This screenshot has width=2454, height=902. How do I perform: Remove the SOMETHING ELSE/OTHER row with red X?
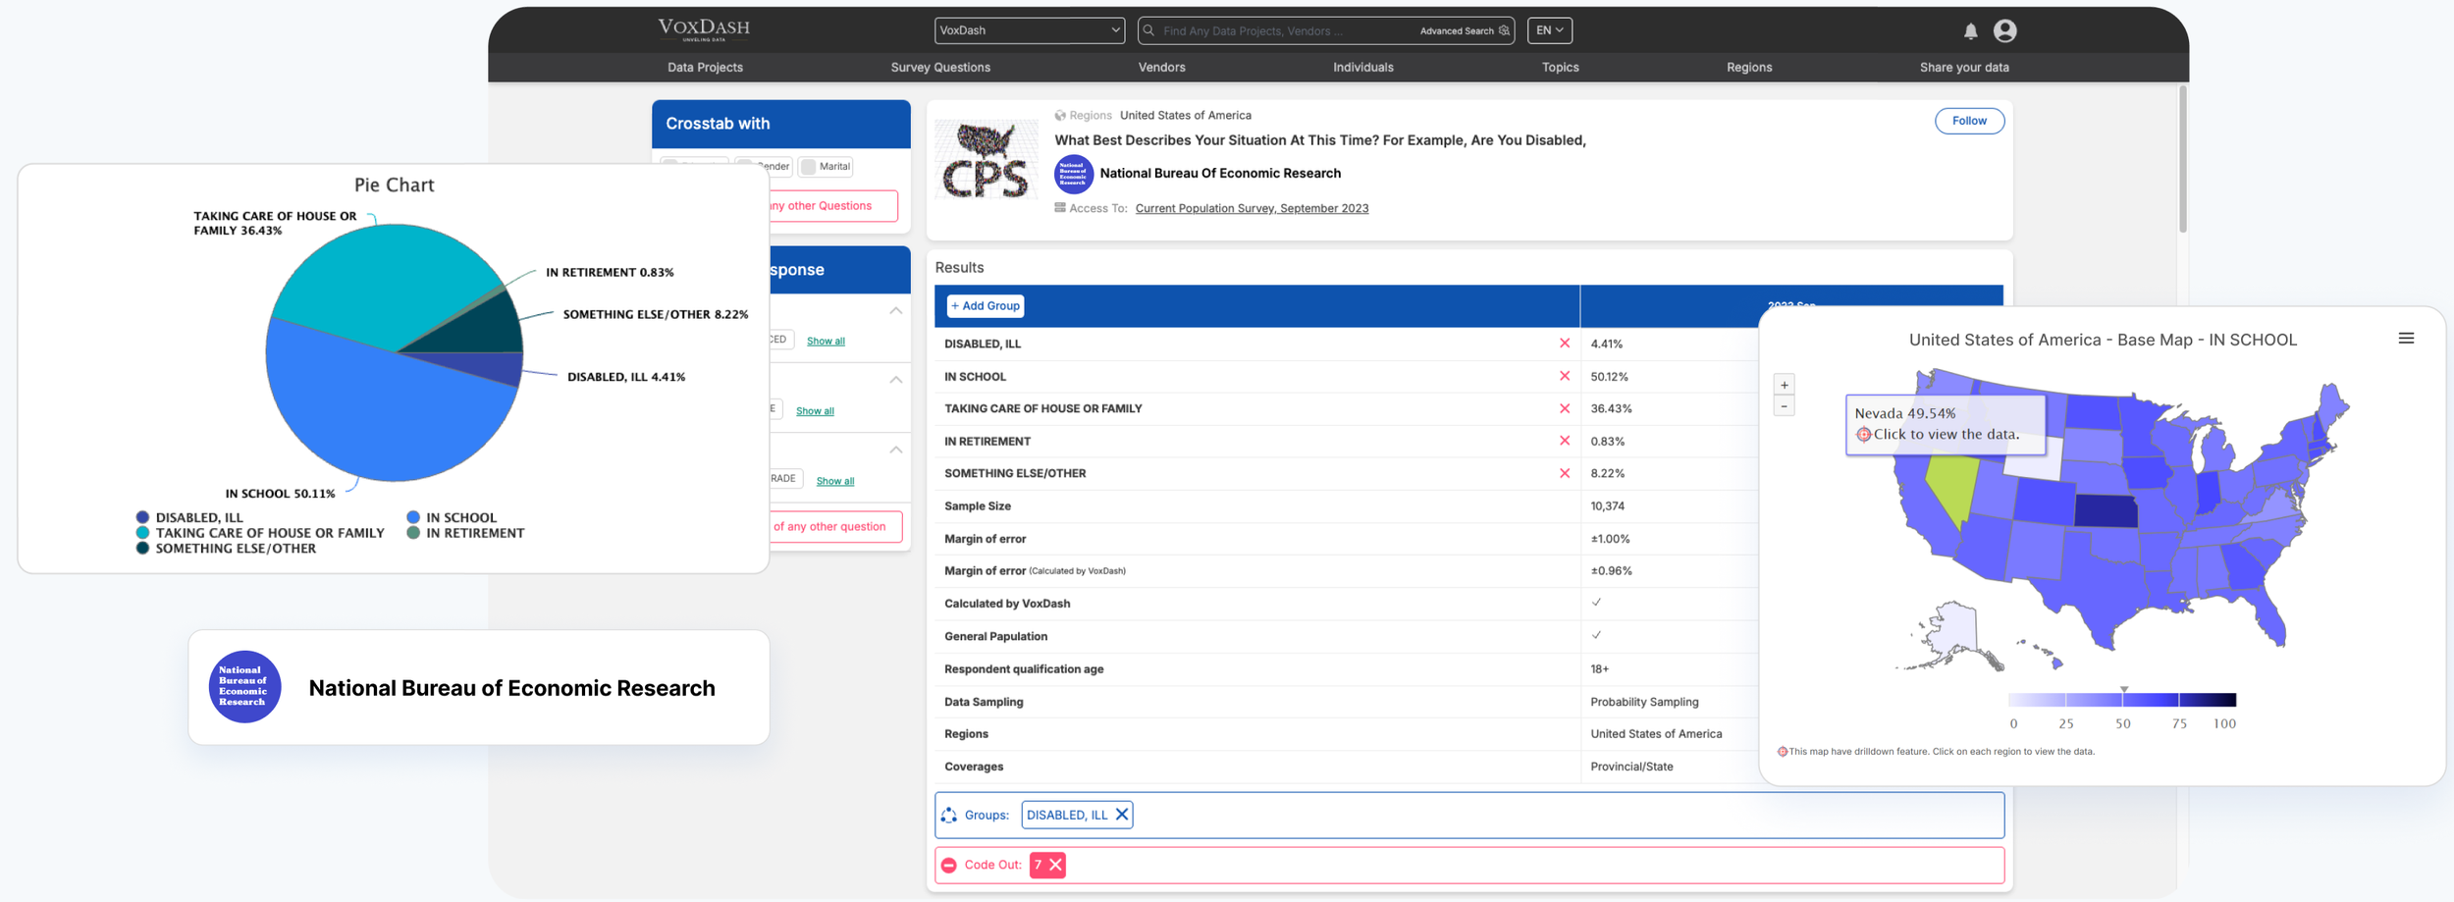click(1565, 473)
